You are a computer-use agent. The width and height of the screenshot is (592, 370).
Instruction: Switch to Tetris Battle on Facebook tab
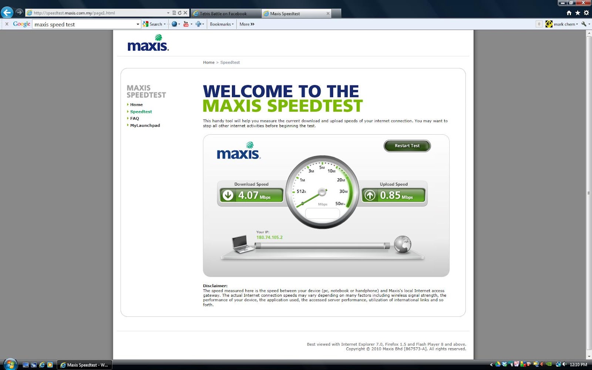(226, 13)
